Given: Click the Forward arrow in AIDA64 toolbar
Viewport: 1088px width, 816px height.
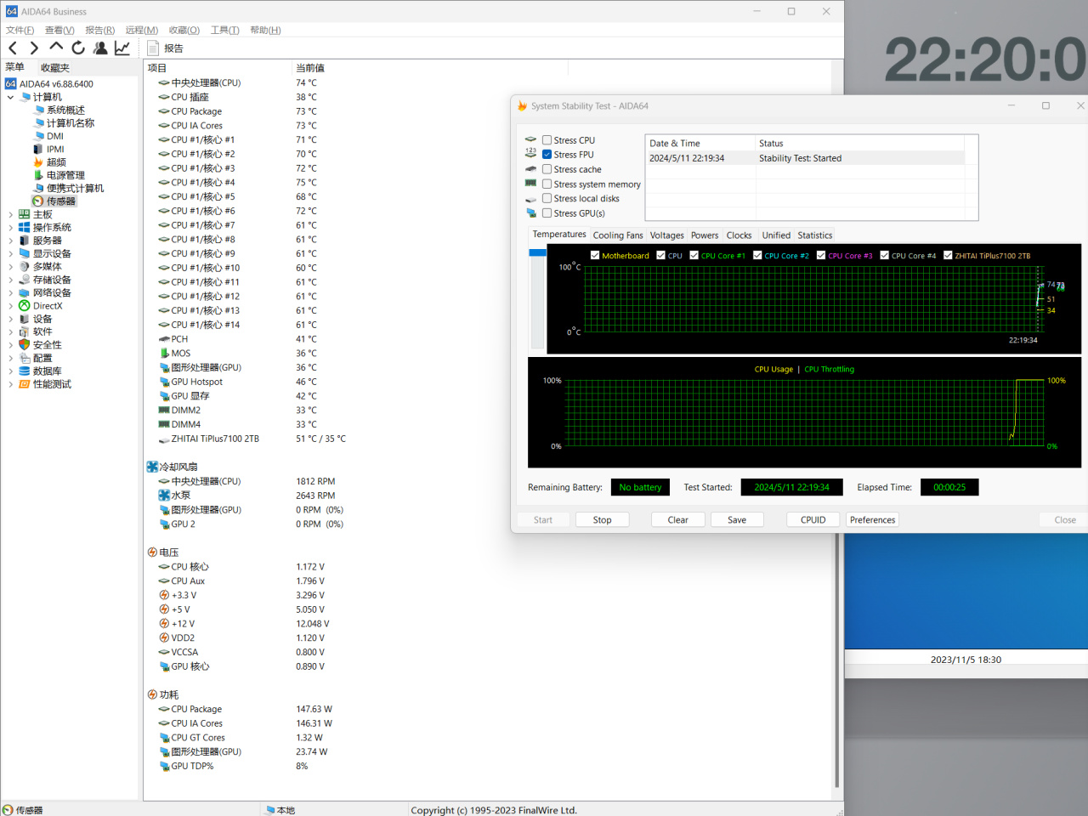Looking at the screenshot, I should (x=34, y=48).
